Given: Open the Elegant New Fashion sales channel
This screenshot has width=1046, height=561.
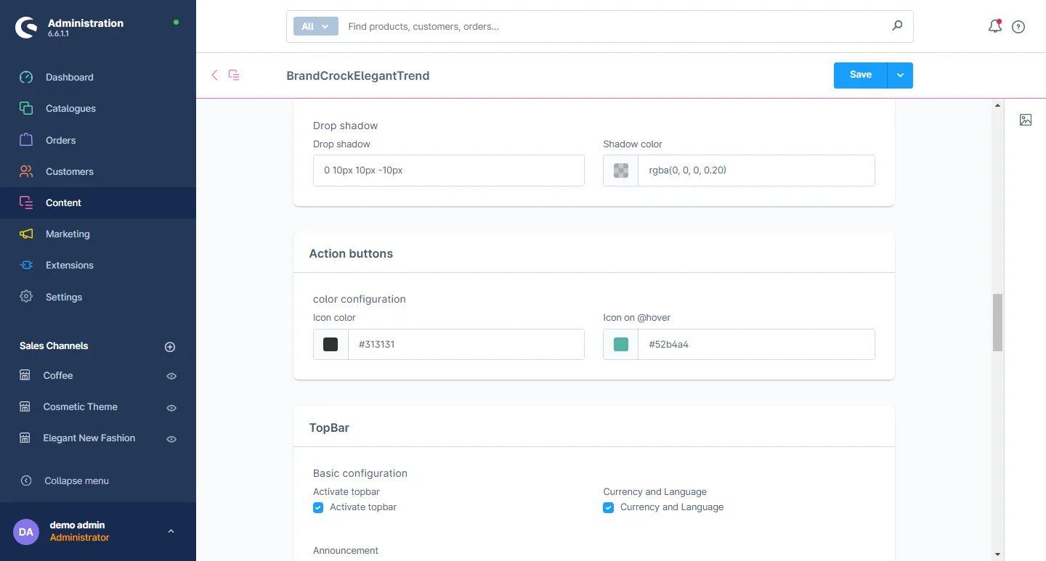Looking at the screenshot, I should click(x=89, y=438).
